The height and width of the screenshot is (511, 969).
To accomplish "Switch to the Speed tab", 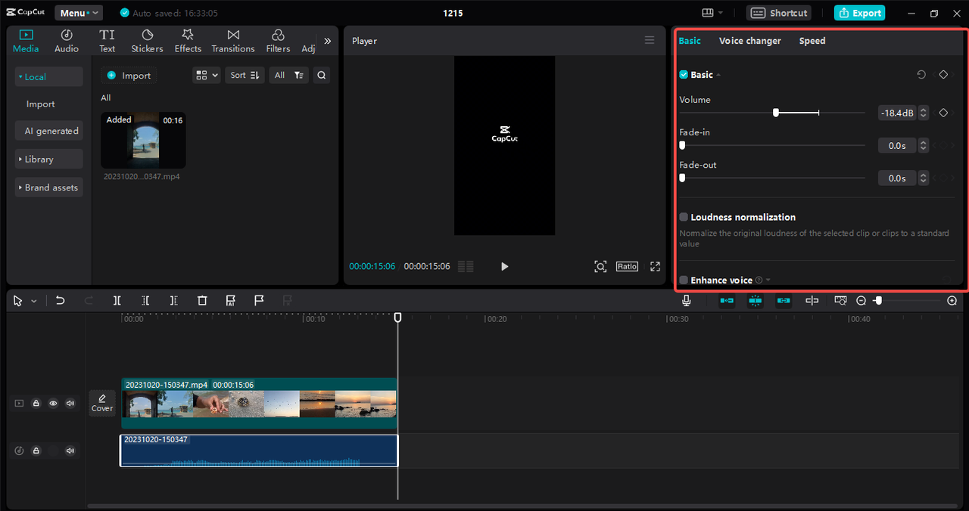I will pos(812,41).
